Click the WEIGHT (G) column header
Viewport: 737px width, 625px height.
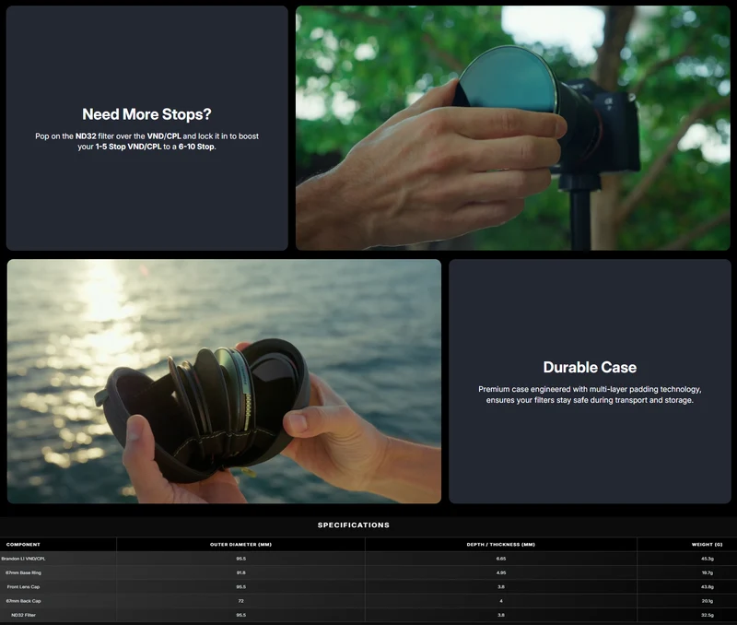pyautogui.click(x=707, y=544)
